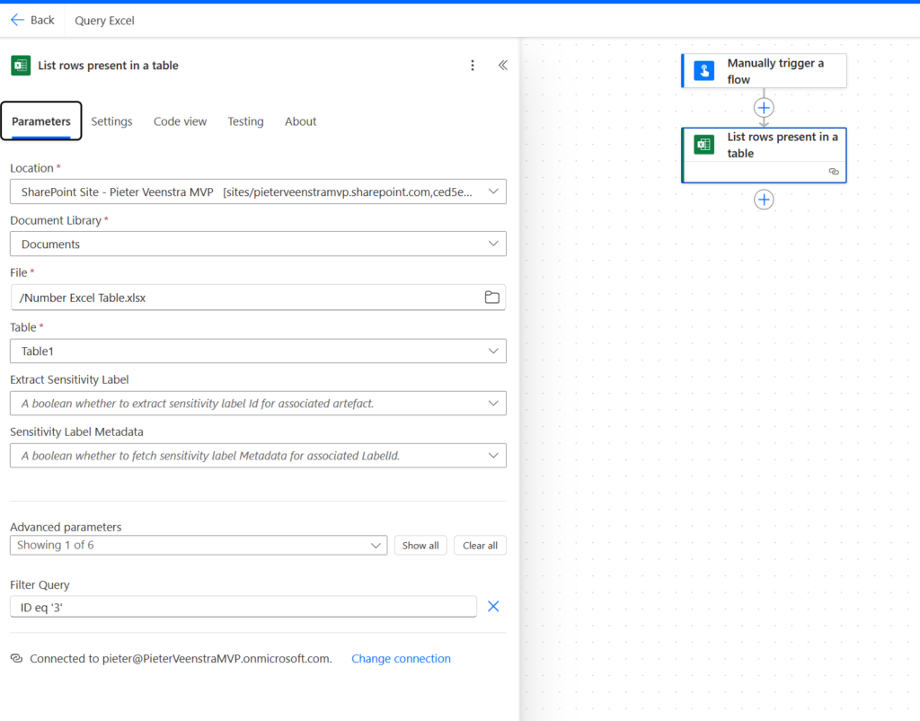Open the Code view tab
The height and width of the screenshot is (721, 920).
pos(180,121)
